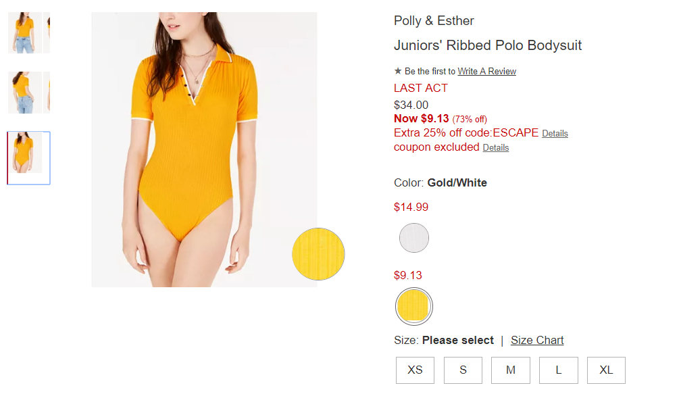679x394 pixels.
Task: Click the round yellow fabric swatch overlay
Action: (x=318, y=253)
